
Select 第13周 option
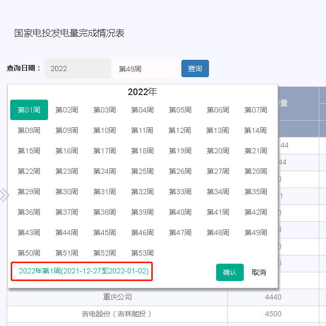coord(218,130)
